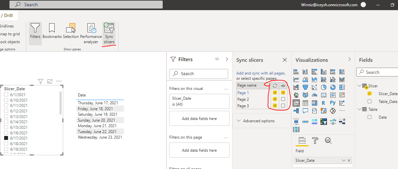Select the map globe visualization
The width and height of the screenshot is (398, 169).
point(296,95)
